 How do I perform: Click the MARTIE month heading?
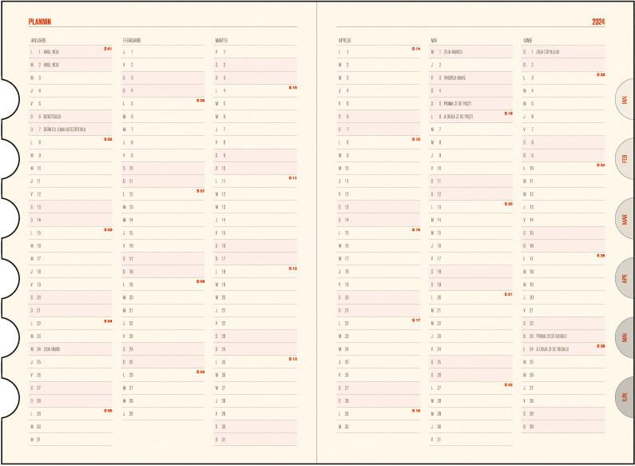(221, 39)
